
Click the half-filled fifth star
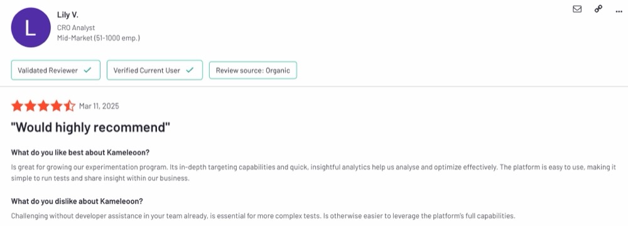[69, 106]
